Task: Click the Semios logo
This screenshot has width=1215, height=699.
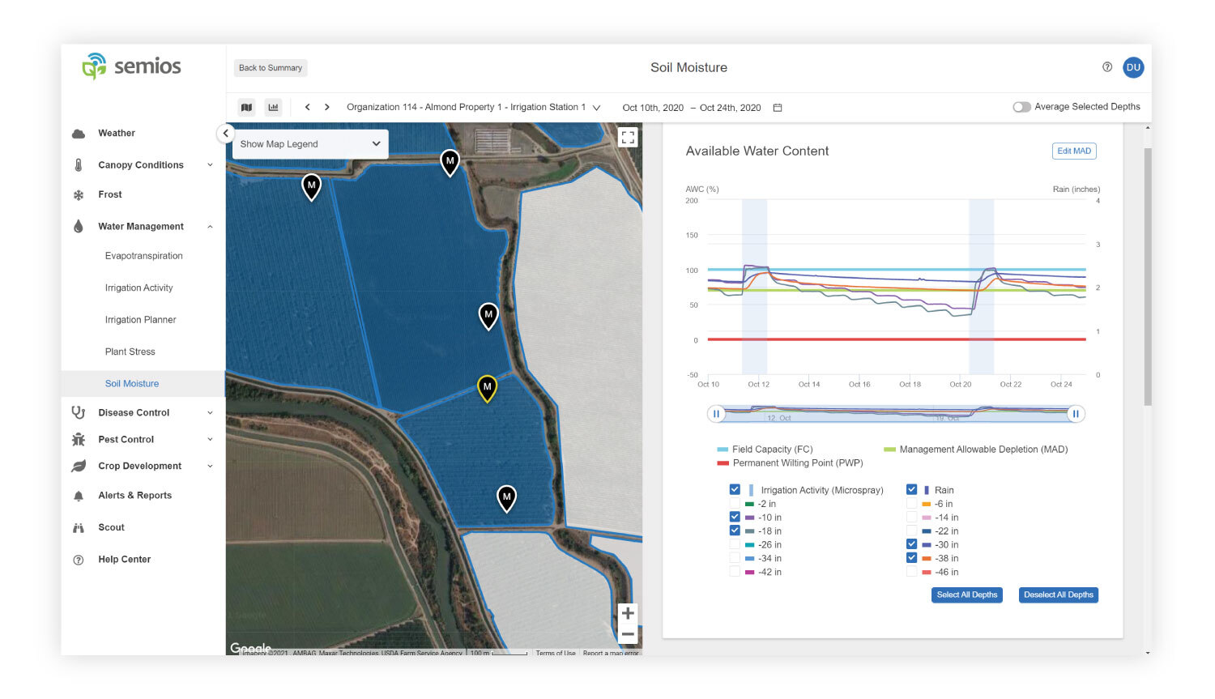Action: (131, 66)
